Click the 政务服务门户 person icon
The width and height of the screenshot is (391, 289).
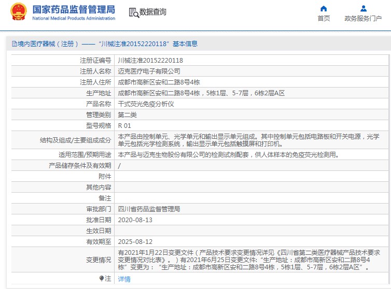pyautogui.click(x=363, y=8)
